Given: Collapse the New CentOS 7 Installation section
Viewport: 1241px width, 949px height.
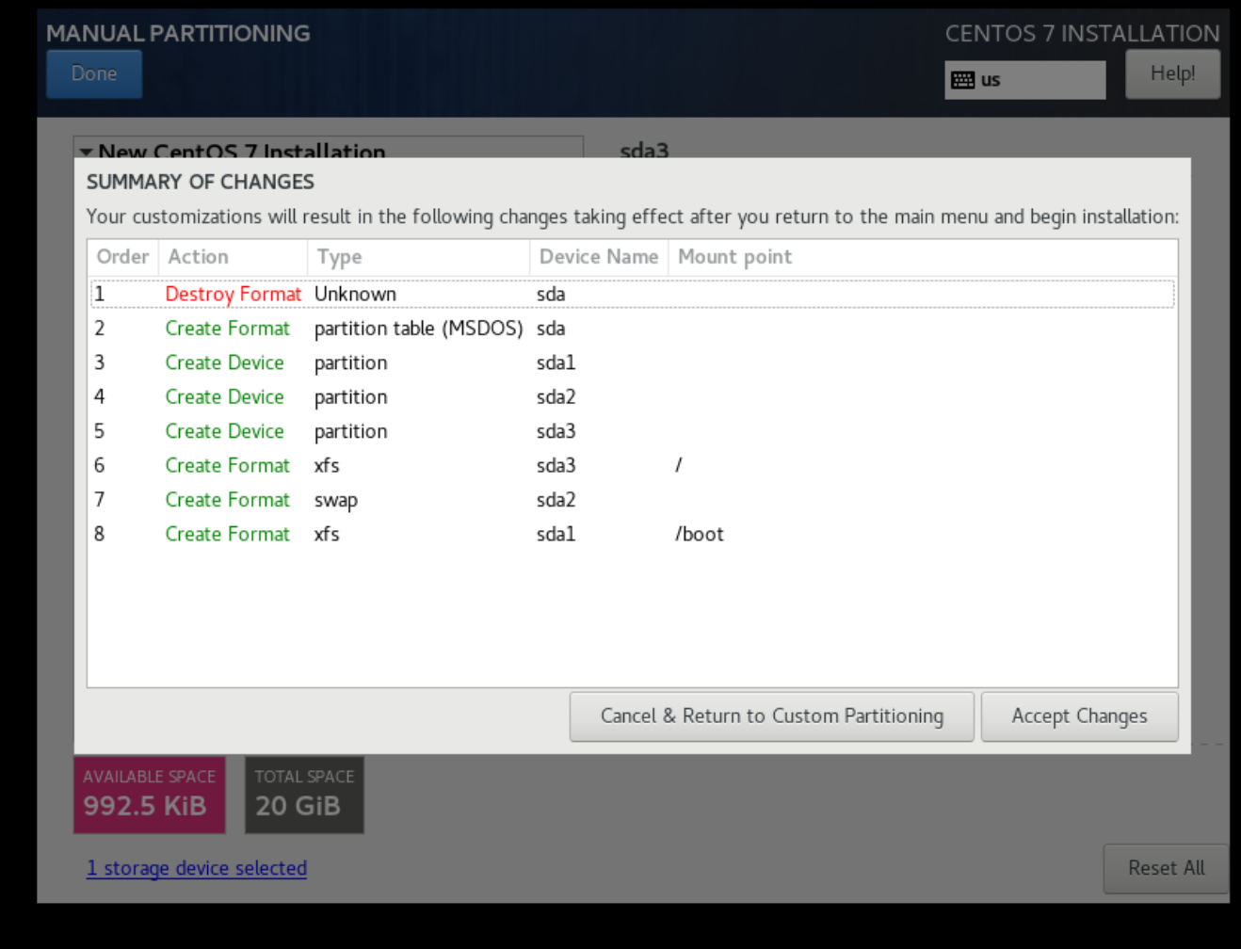Looking at the screenshot, I should (x=86, y=152).
